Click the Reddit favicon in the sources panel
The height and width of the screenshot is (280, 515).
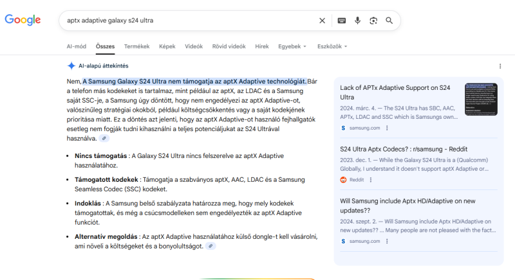(343, 180)
